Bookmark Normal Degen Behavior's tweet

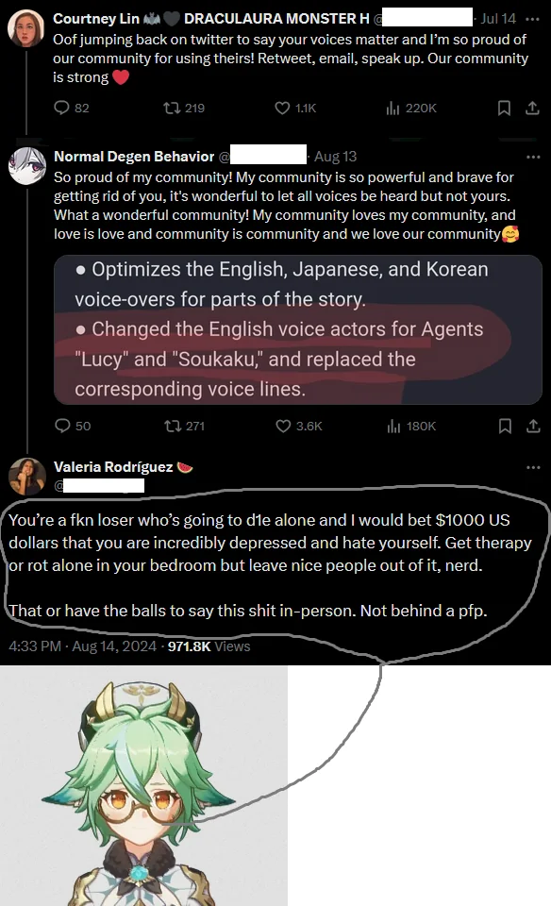(505, 426)
